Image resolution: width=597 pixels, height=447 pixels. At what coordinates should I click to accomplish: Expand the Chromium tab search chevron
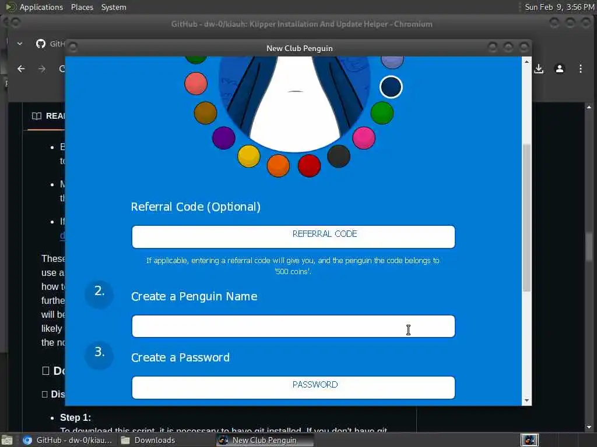20,44
